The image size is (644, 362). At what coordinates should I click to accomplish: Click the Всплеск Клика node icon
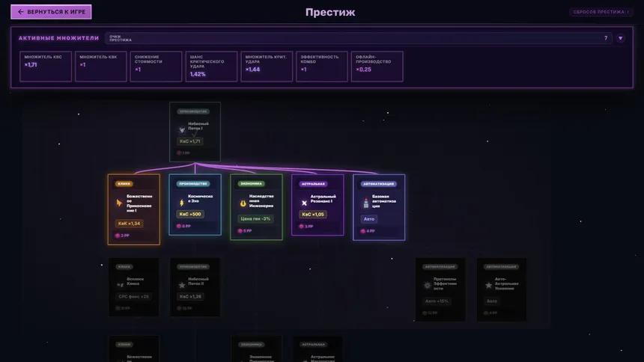pos(120,285)
